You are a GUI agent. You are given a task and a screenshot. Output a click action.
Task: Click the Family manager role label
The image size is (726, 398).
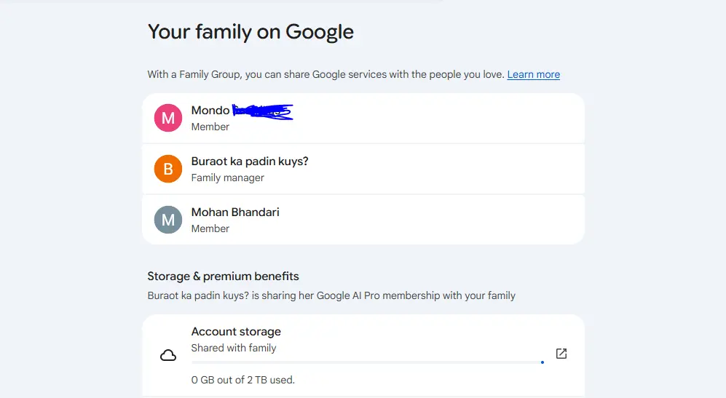click(227, 178)
